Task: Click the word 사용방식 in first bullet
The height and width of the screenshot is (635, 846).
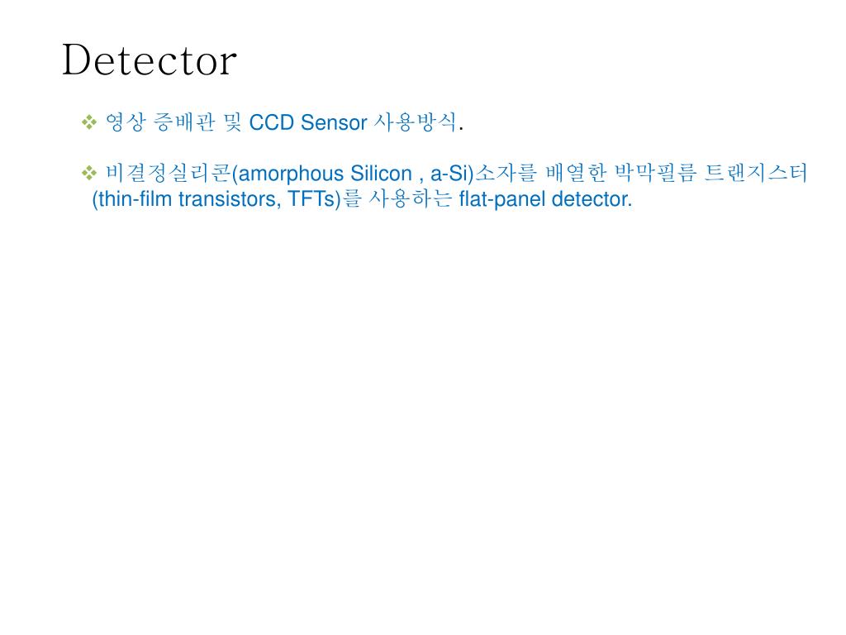Action: tap(416, 122)
